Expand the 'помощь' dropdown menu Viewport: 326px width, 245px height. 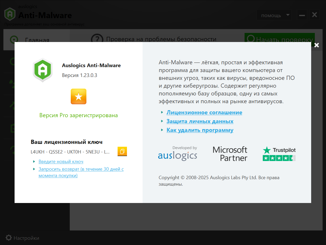tap(274, 15)
